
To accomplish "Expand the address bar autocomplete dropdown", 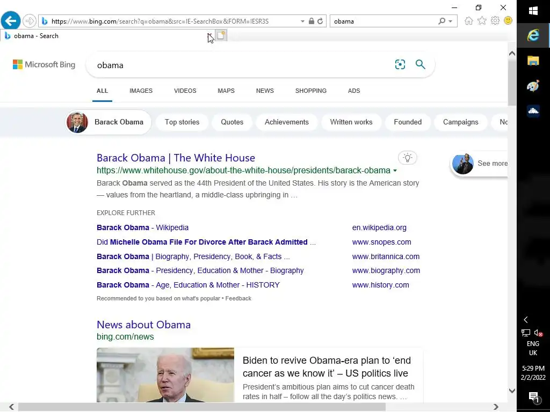I will 302,21.
